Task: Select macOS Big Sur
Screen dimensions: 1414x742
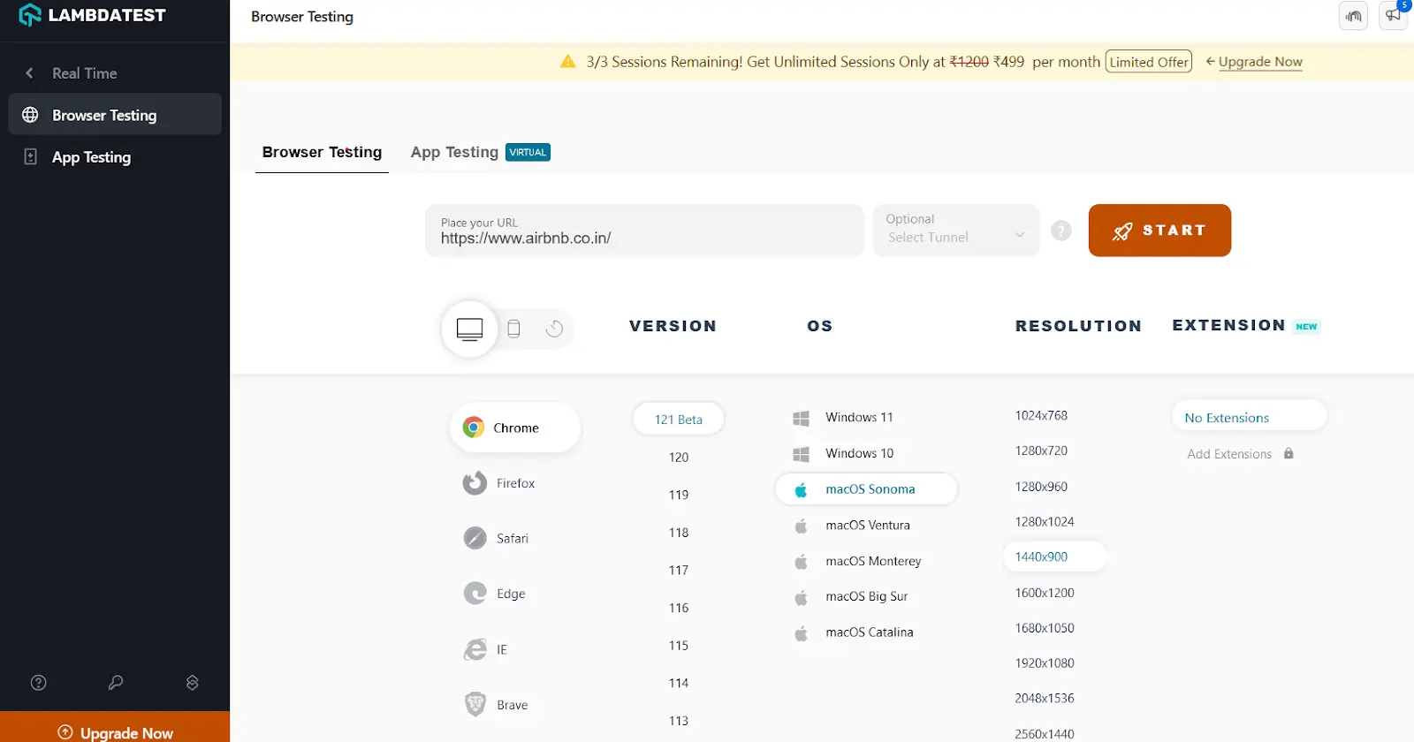Action: [851, 596]
